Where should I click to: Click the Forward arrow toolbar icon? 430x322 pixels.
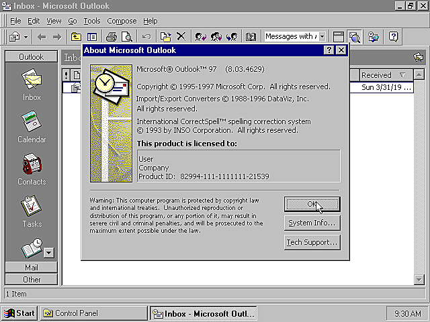[57, 37]
